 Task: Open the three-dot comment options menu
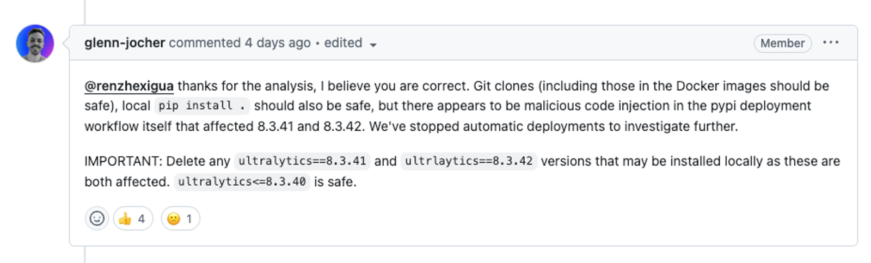click(x=831, y=42)
